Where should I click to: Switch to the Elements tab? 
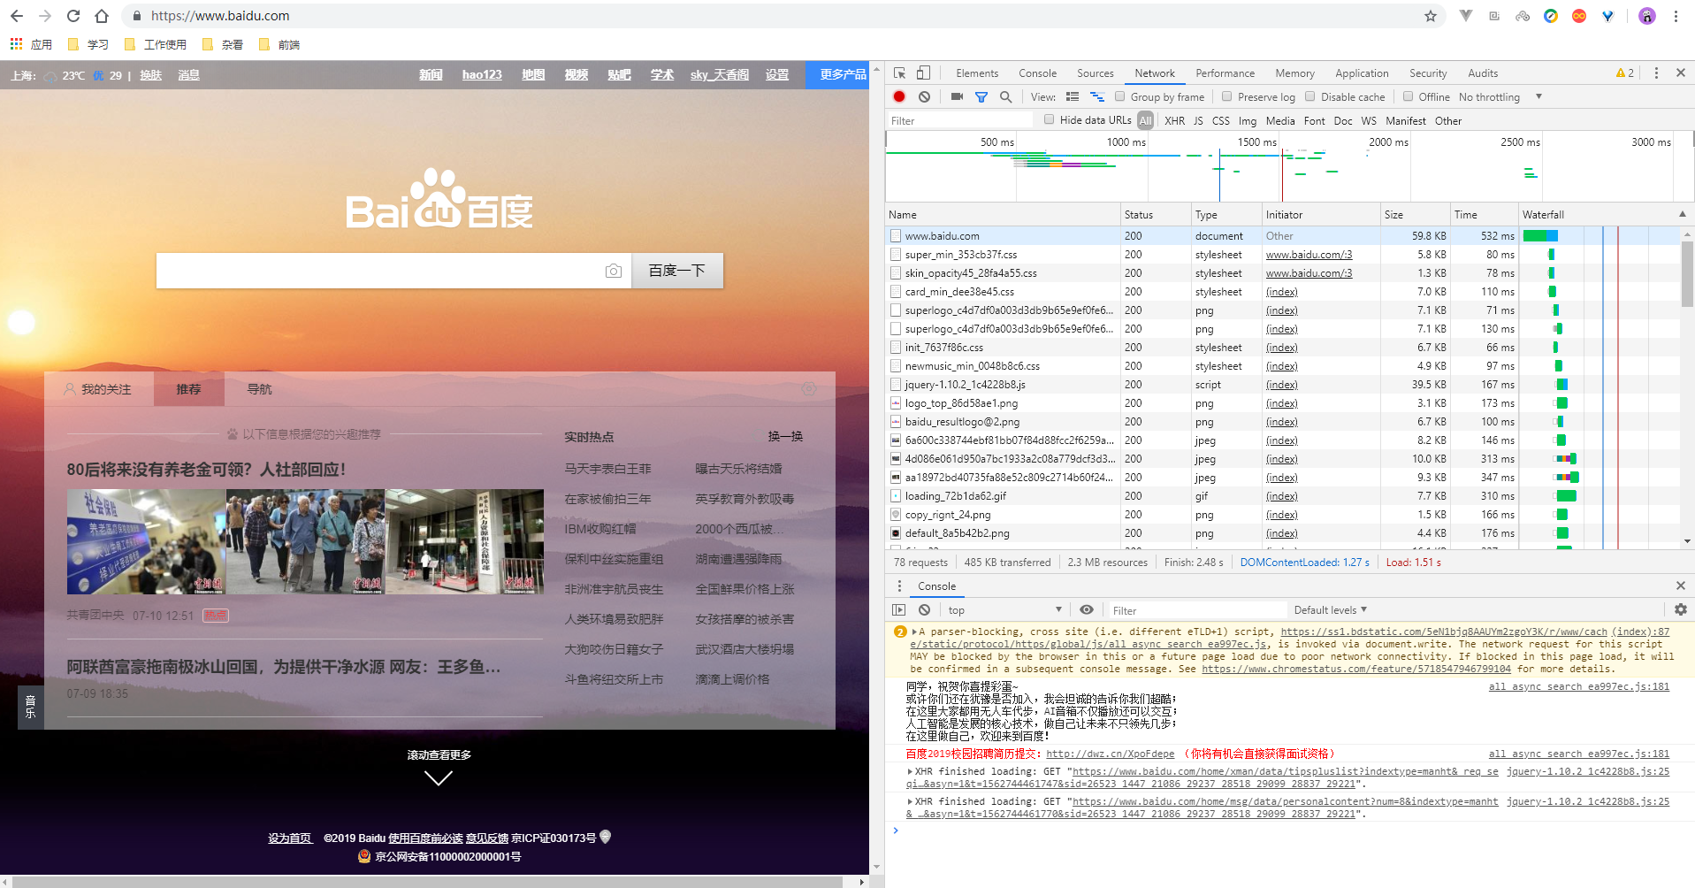coord(977,73)
